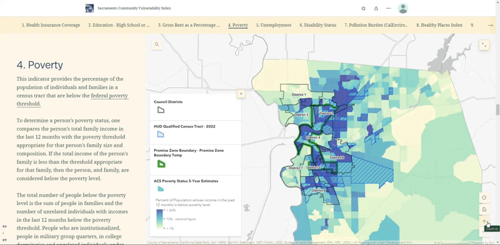Follow the federal poverty threshold link
Screen dimensions: 500x245
click(x=72, y=99)
